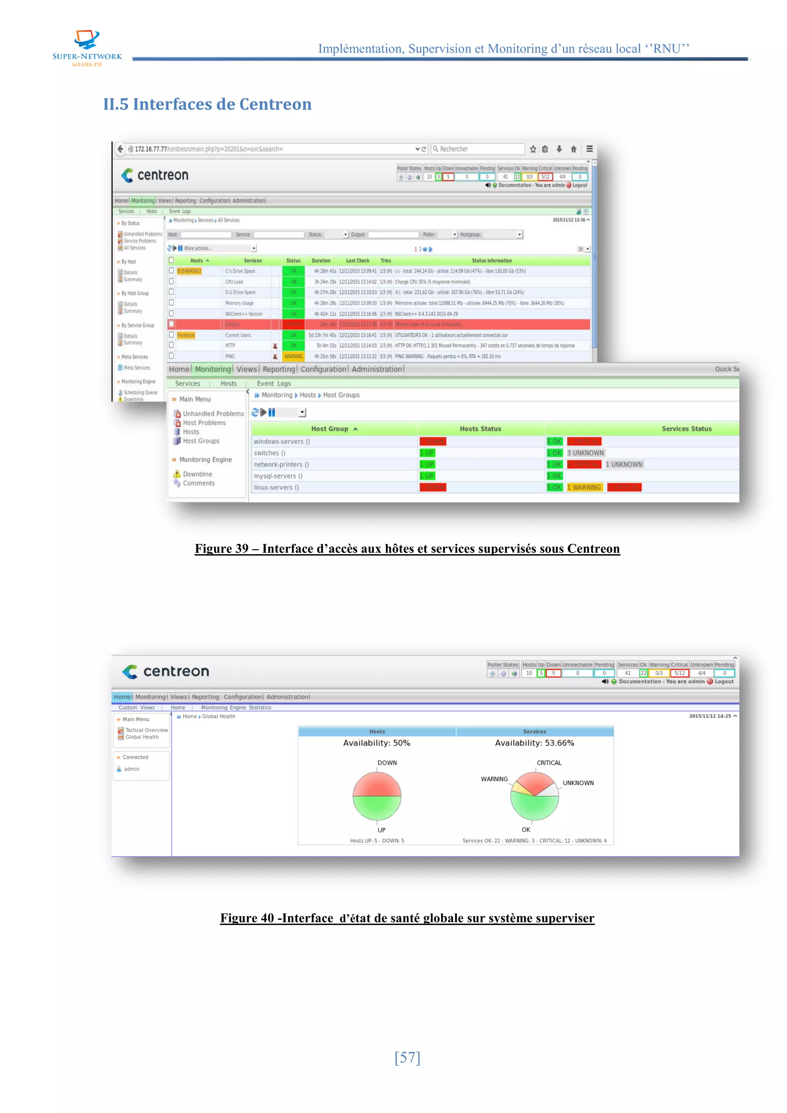Open the Configuration menu in the Global Health window
Viewport: 787px width, 1113px height.
[242, 698]
